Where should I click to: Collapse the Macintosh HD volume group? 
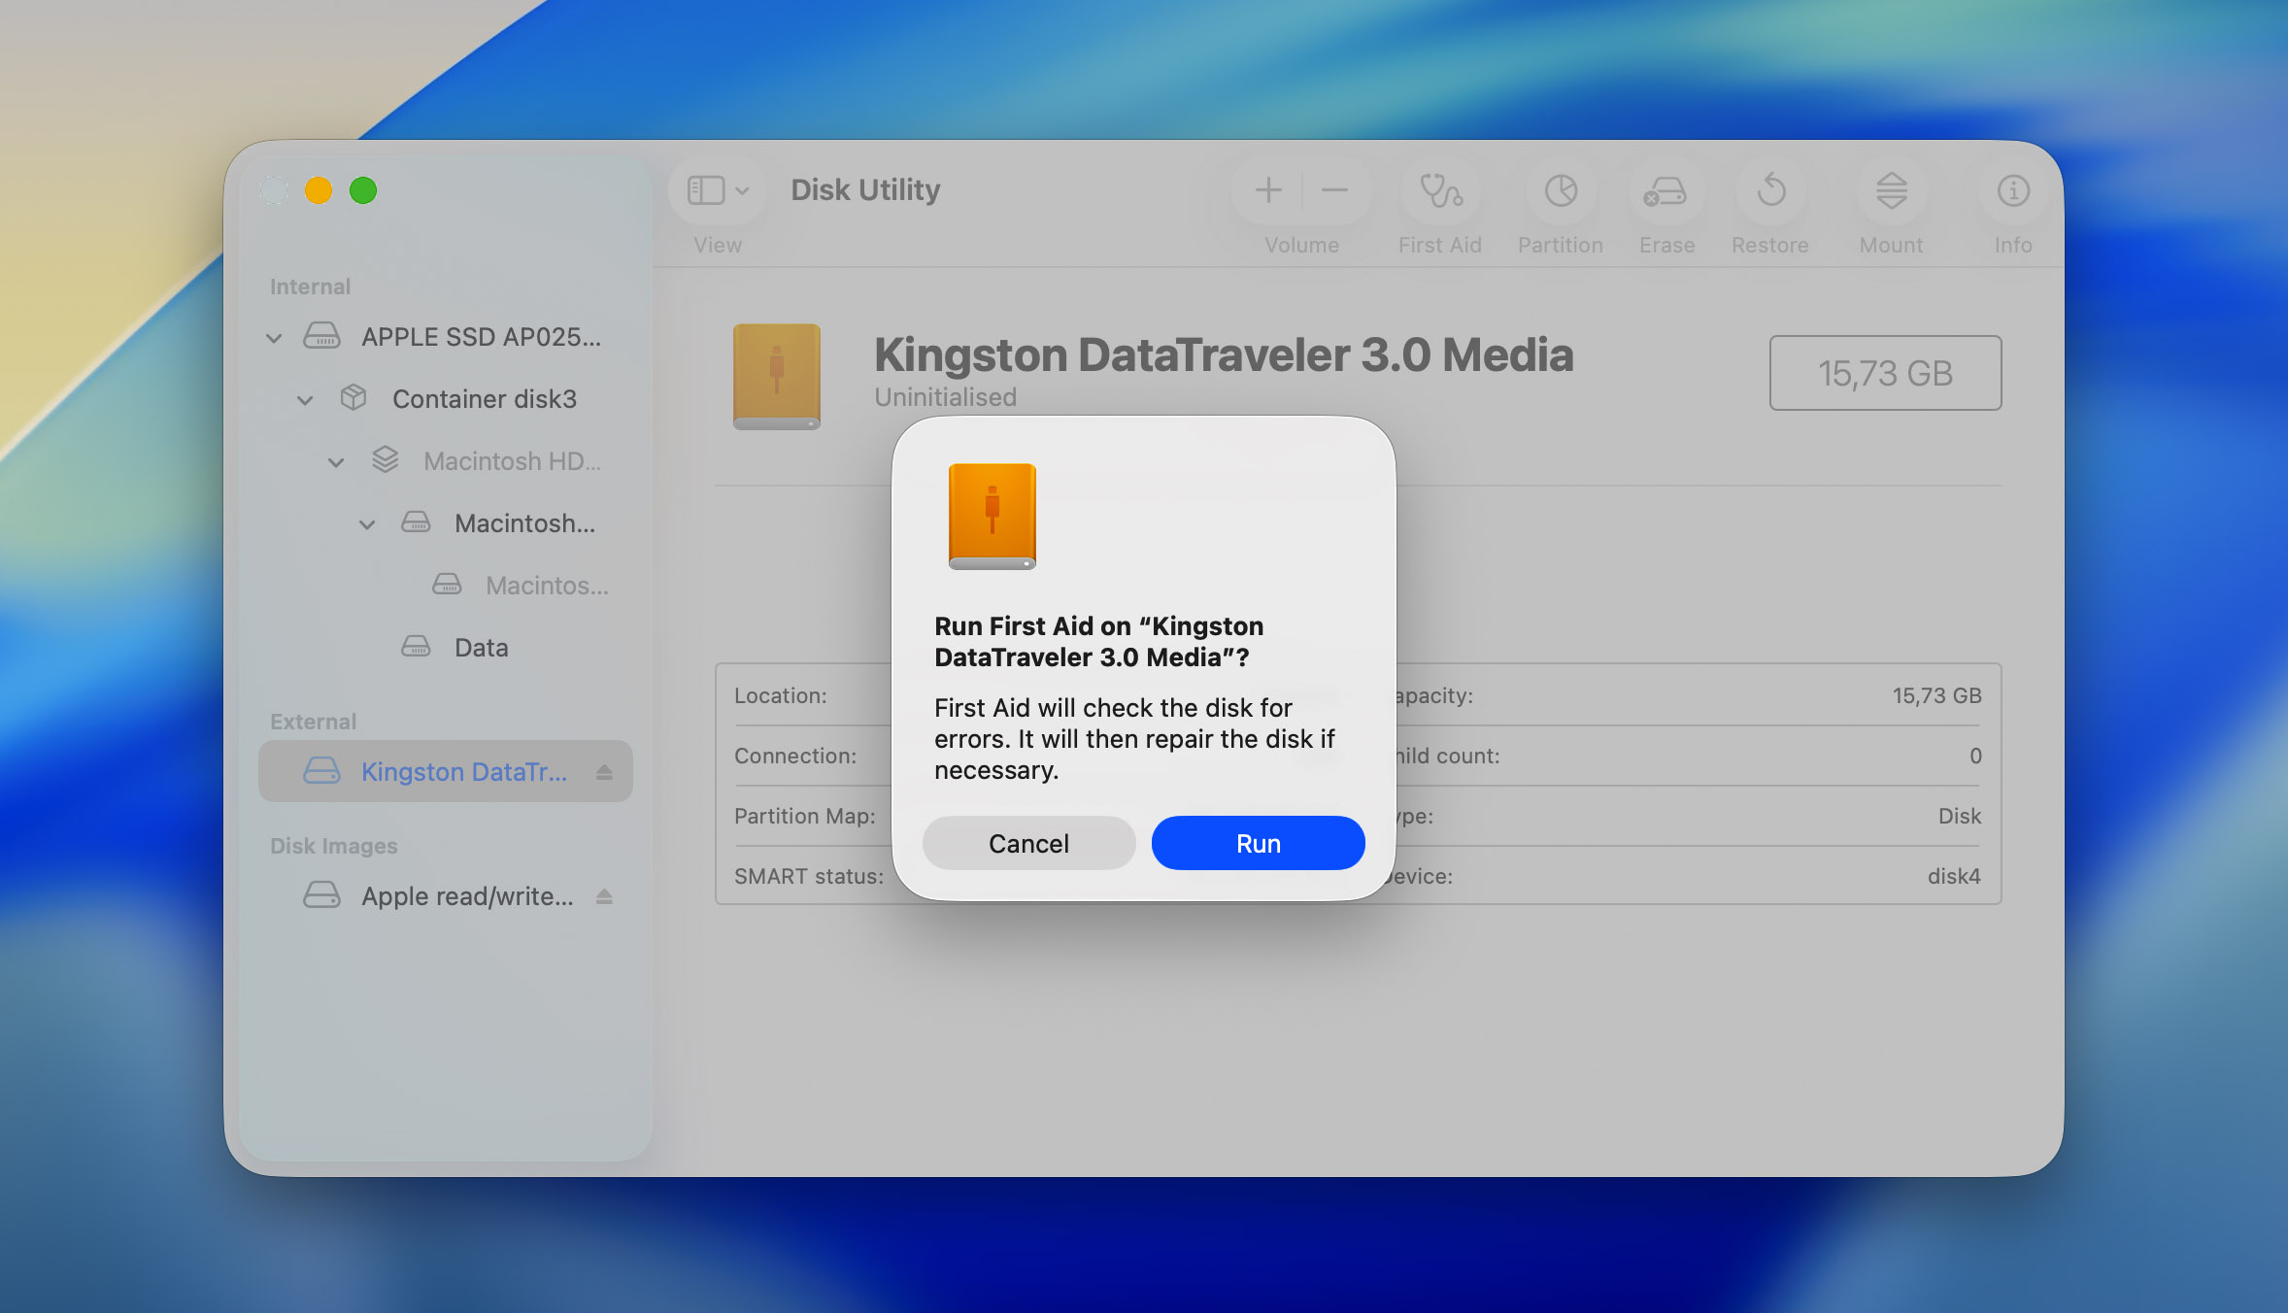pos(336,462)
